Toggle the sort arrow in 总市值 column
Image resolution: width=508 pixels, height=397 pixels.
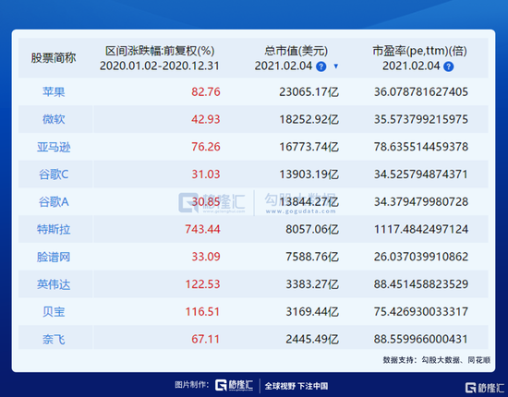click(x=336, y=66)
